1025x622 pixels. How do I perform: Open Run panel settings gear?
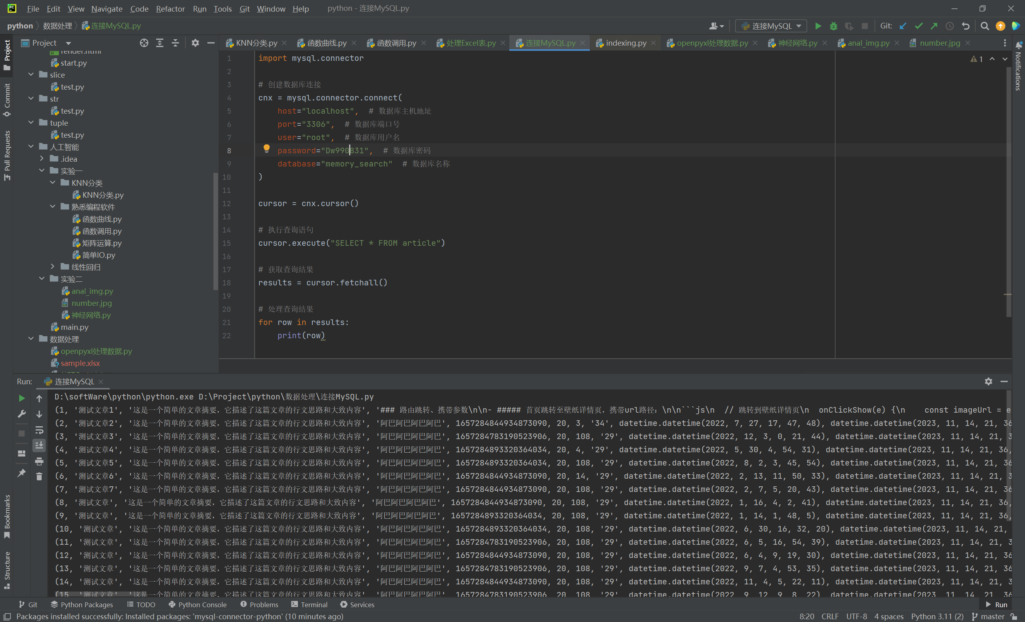(989, 381)
